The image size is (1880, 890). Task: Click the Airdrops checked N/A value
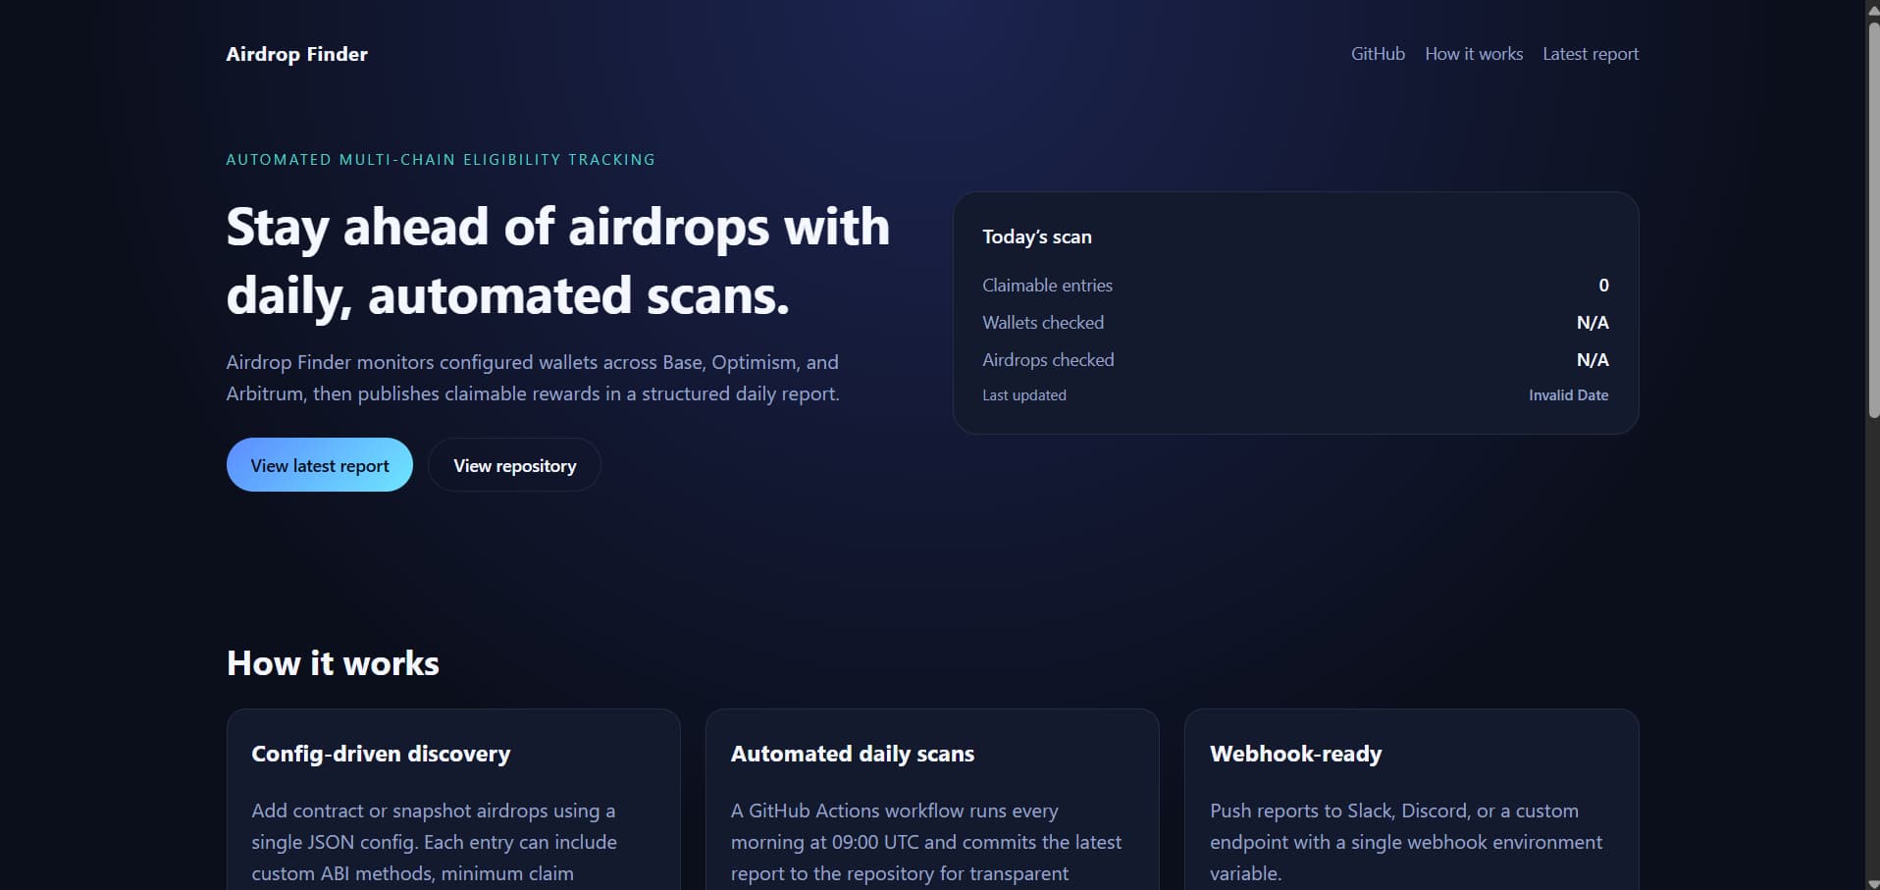coord(1592,360)
